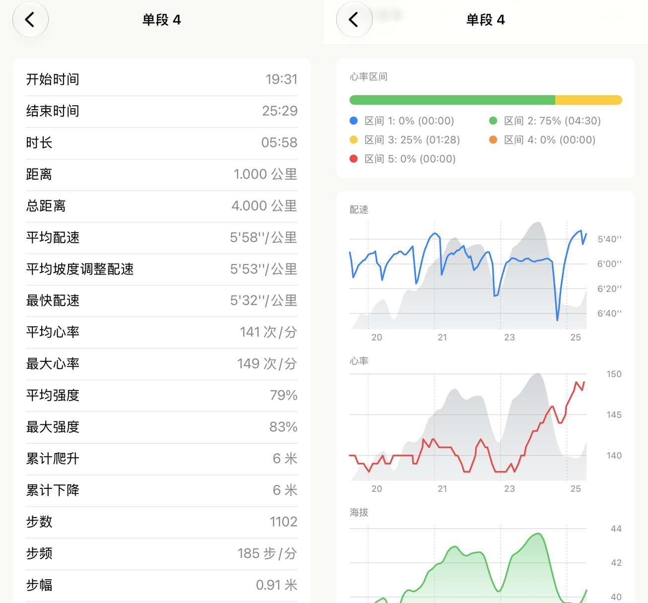Click the 最大心率 value 149 次/分
Screen dimensions: 648x603
click(x=267, y=364)
